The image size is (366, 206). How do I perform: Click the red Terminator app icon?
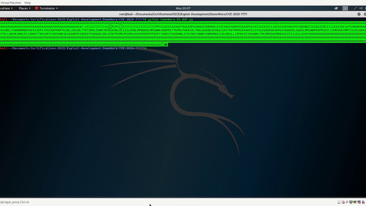pos(37,8)
